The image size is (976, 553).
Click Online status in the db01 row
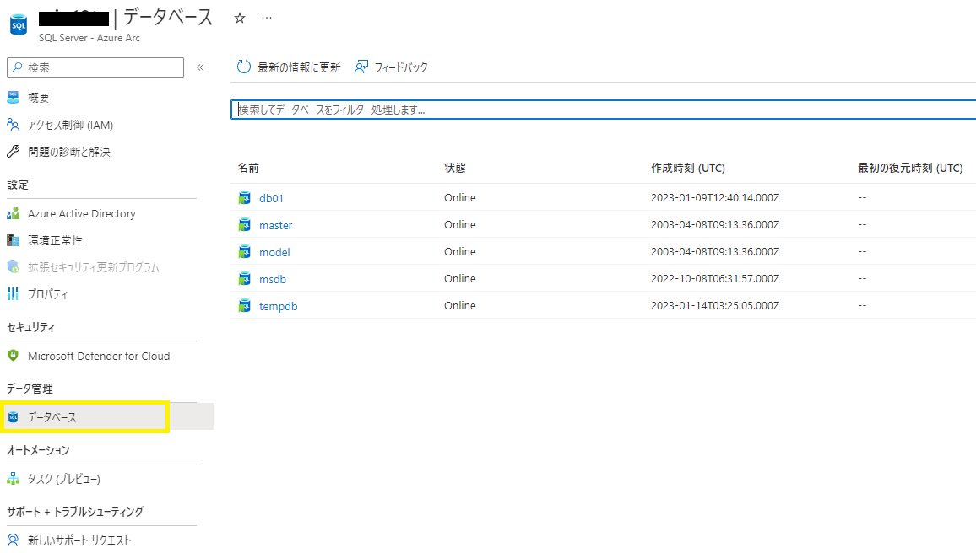click(460, 197)
